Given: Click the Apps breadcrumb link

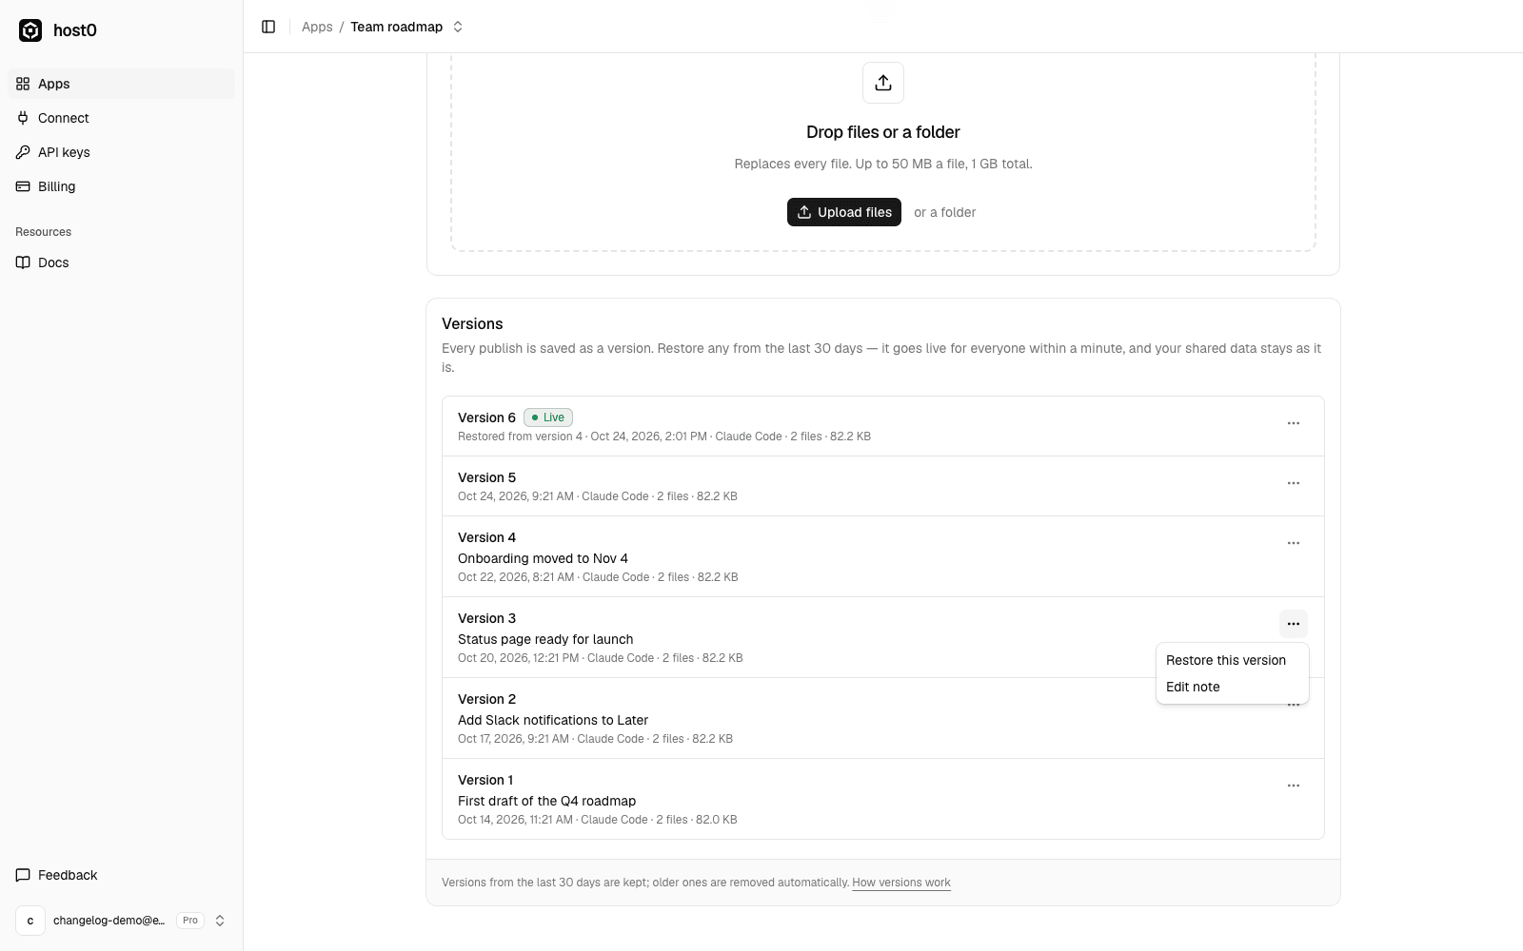Looking at the screenshot, I should pyautogui.click(x=317, y=27).
